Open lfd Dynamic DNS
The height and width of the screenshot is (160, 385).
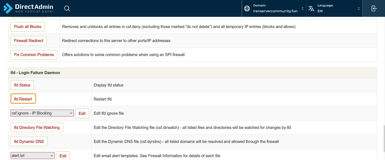pos(29,142)
